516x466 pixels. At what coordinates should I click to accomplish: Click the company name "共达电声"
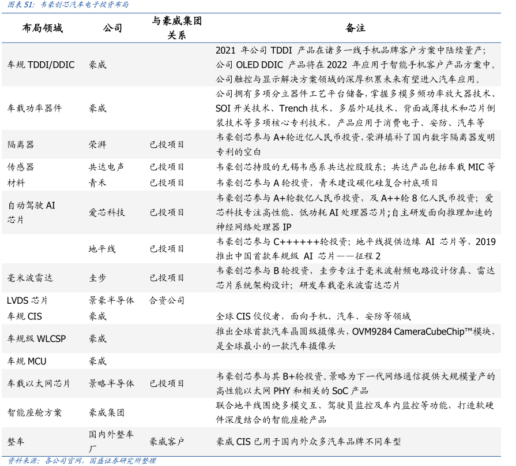point(106,167)
